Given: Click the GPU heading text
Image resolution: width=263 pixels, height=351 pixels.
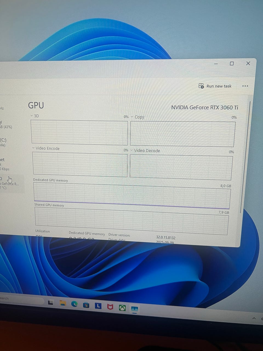Looking at the screenshot, I should pyautogui.click(x=36, y=105).
